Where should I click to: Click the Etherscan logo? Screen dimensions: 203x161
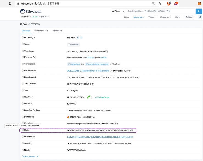pyautogui.click(x=31, y=12)
